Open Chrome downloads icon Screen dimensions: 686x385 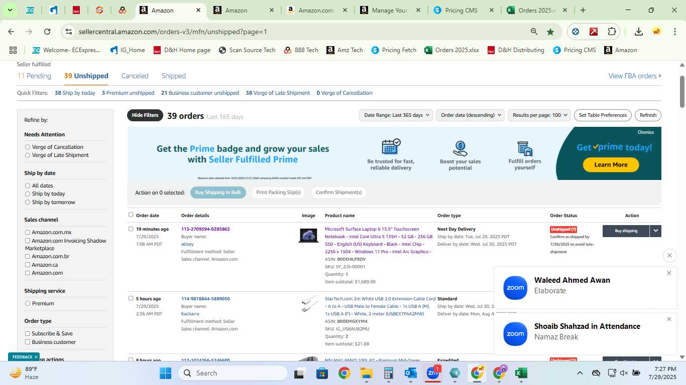639,32
